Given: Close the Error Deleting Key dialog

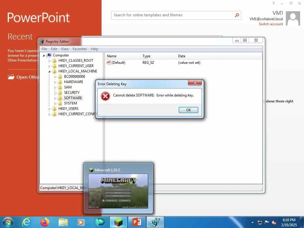Looking at the screenshot, I should click(x=195, y=83).
